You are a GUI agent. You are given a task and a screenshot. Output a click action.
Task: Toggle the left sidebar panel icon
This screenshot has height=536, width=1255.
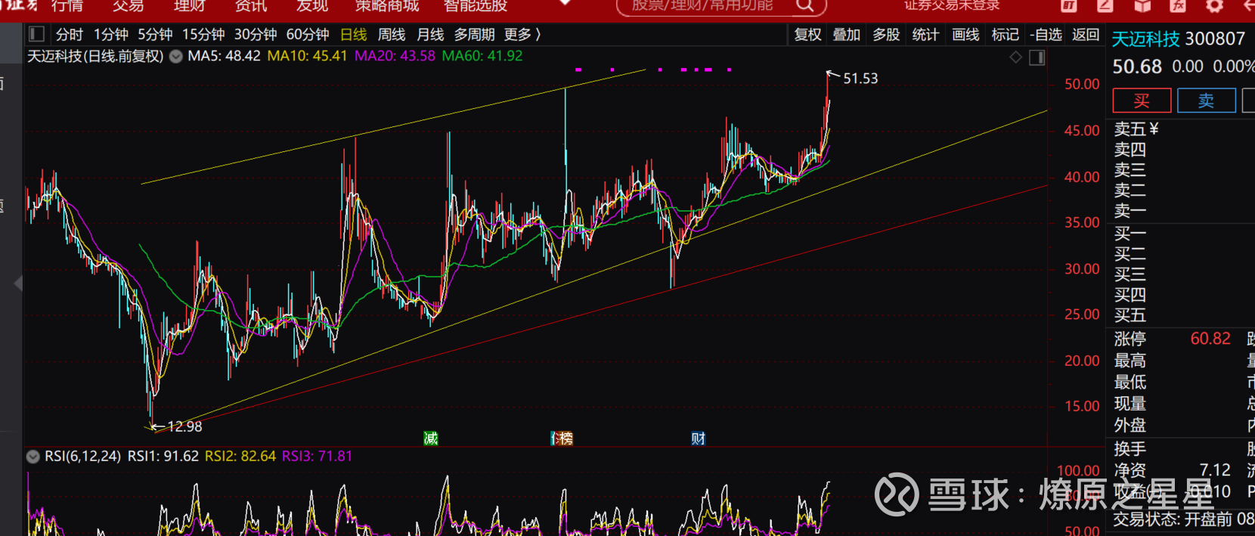tap(36, 34)
